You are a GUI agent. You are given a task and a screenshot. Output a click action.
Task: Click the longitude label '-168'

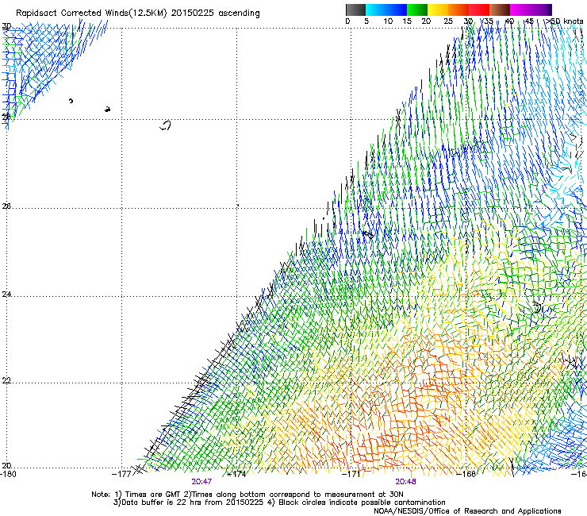click(x=466, y=475)
